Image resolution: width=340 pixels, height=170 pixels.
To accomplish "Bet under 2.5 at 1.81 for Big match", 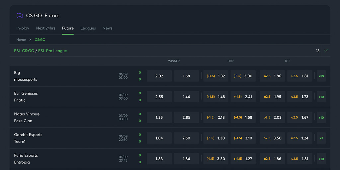I will [300, 76].
